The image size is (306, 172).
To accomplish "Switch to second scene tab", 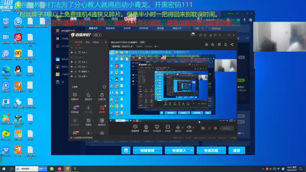I will pos(88,42).
